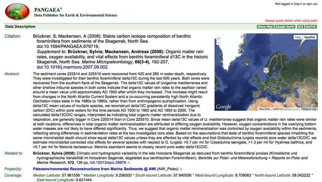Click 'Always quote citation when using data!' notice

point(291,20)
